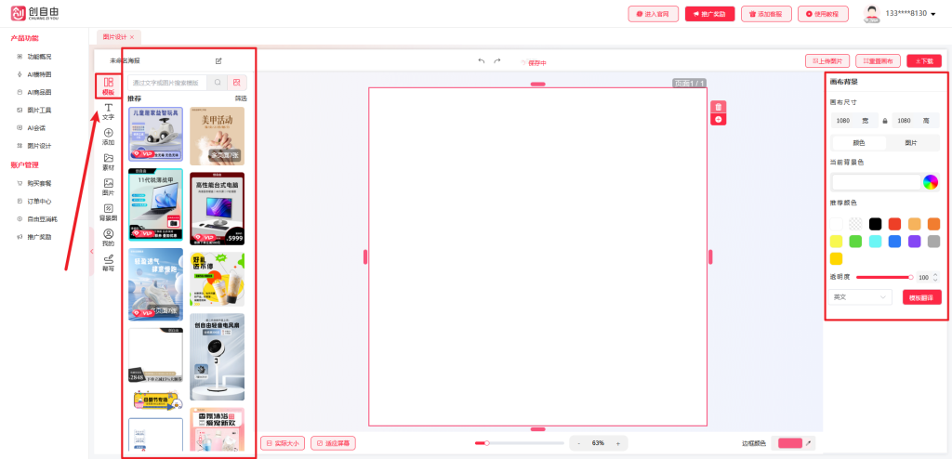The width and height of the screenshot is (952, 459).
Task: Toggle the canvas size aspect lock
Action: click(x=885, y=121)
